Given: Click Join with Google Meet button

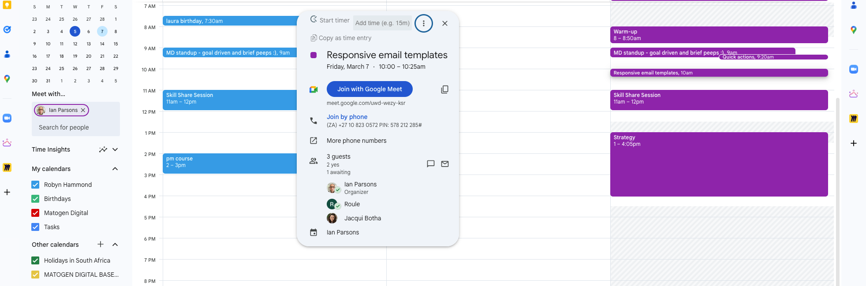Looking at the screenshot, I should (x=370, y=89).
